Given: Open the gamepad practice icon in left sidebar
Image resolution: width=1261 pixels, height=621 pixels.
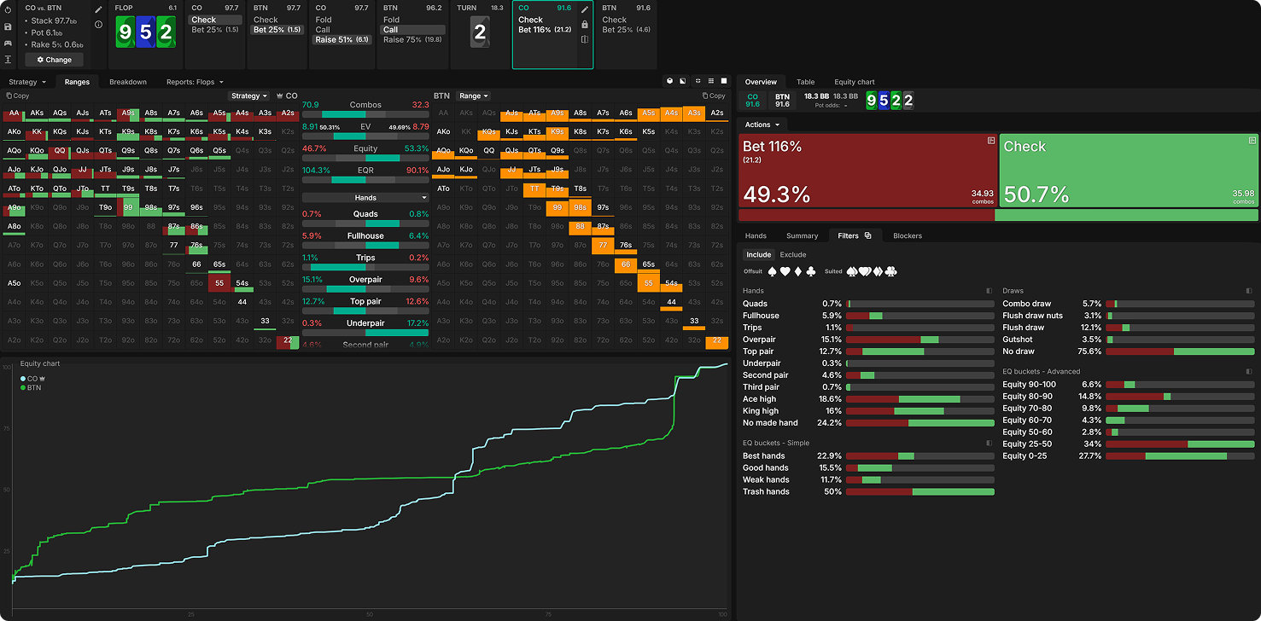Looking at the screenshot, I should pyautogui.click(x=8, y=43).
